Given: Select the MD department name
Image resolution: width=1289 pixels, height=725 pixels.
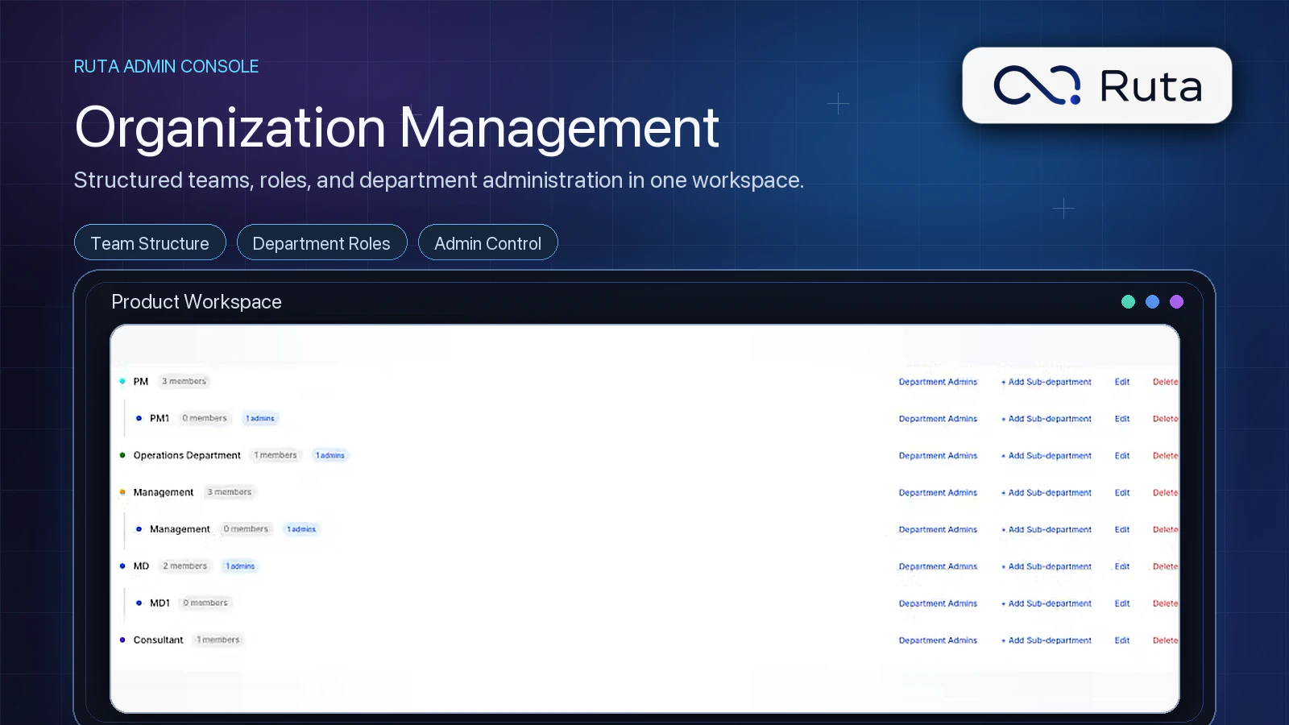Looking at the screenshot, I should tap(141, 566).
